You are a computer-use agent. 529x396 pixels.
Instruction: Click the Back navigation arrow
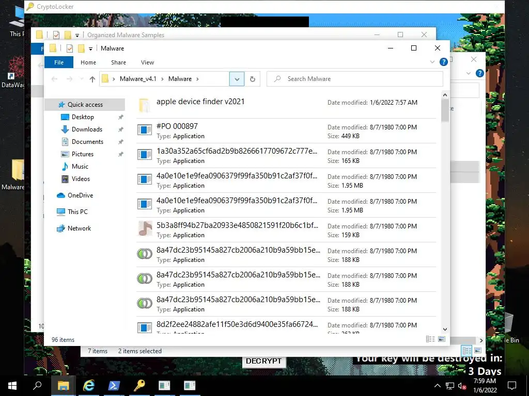(x=54, y=79)
